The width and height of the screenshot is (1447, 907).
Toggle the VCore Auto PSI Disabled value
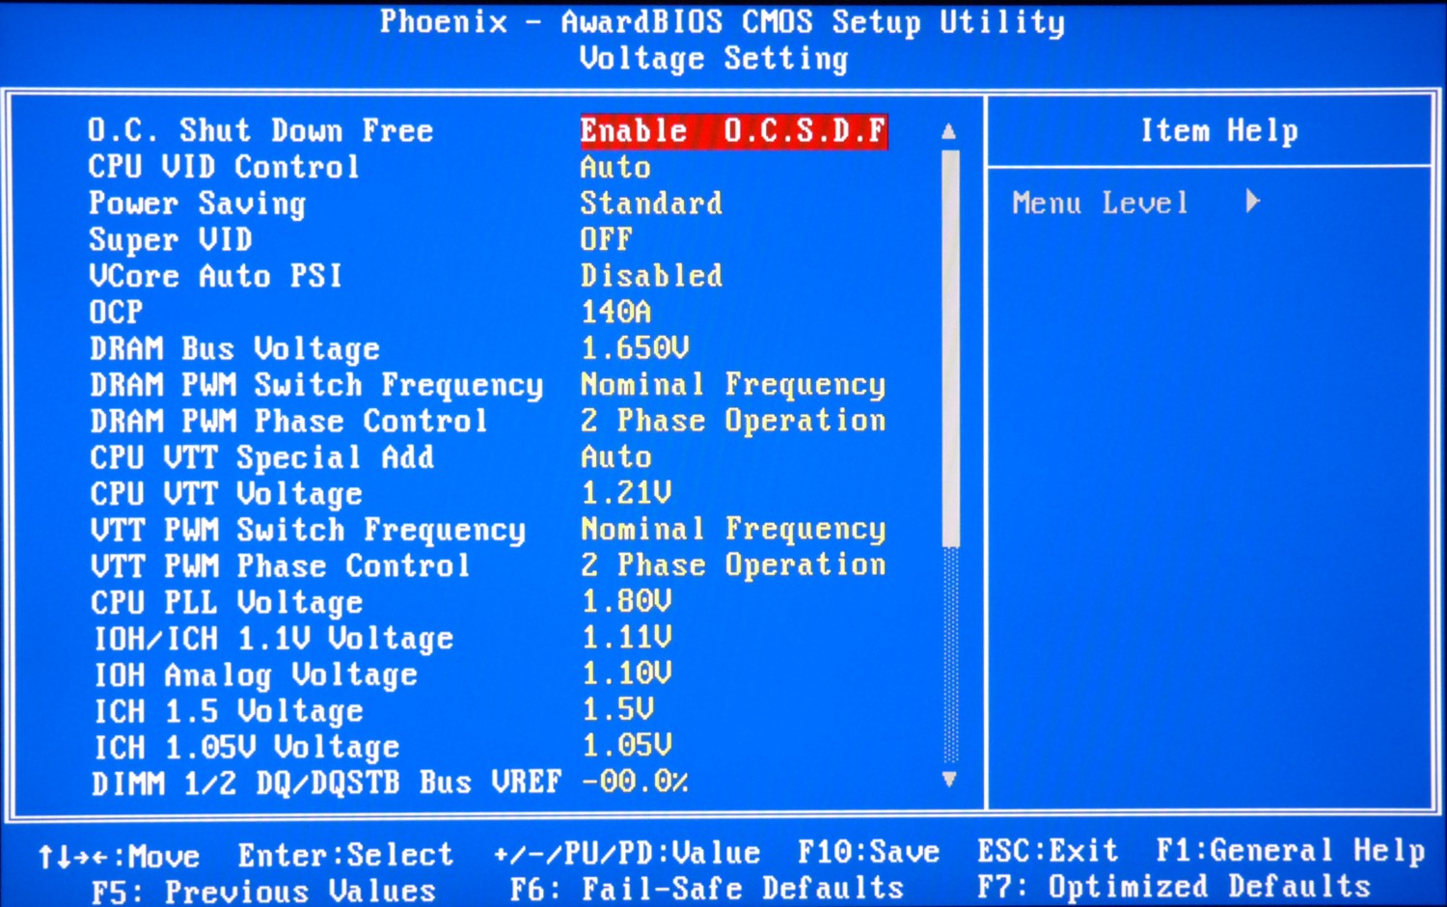point(651,276)
